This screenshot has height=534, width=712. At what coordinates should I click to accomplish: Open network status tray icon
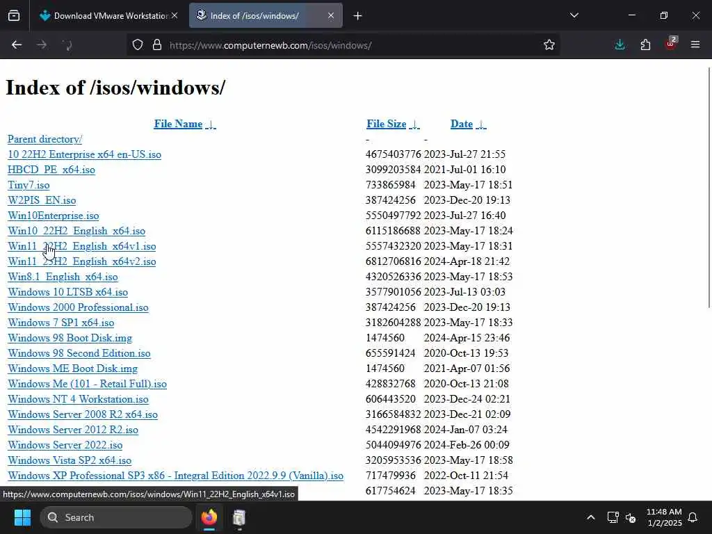[613, 517]
